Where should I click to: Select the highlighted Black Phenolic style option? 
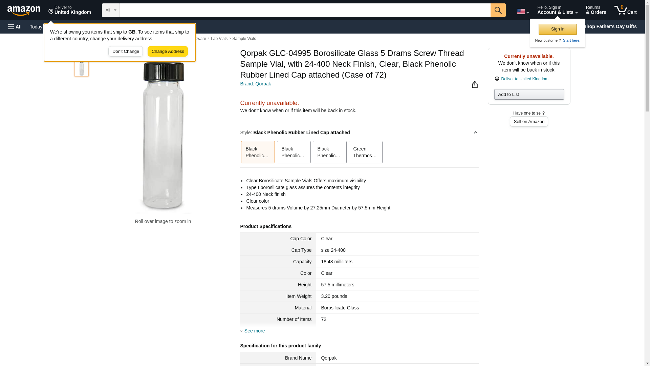tap(258, 152)
